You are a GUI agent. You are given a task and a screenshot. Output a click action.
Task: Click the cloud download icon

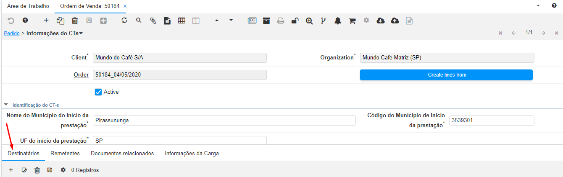pos(381,20)
